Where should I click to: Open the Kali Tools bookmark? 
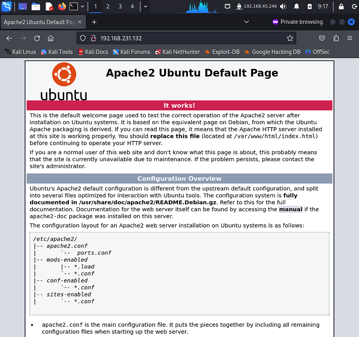tap(57, 52)
